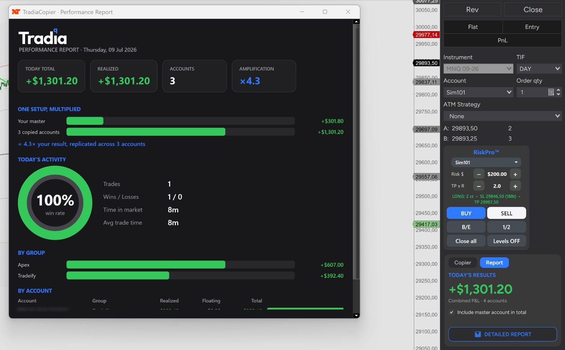Click the 100% win rate donut chart
565x350 pixels.
point(55,203)
